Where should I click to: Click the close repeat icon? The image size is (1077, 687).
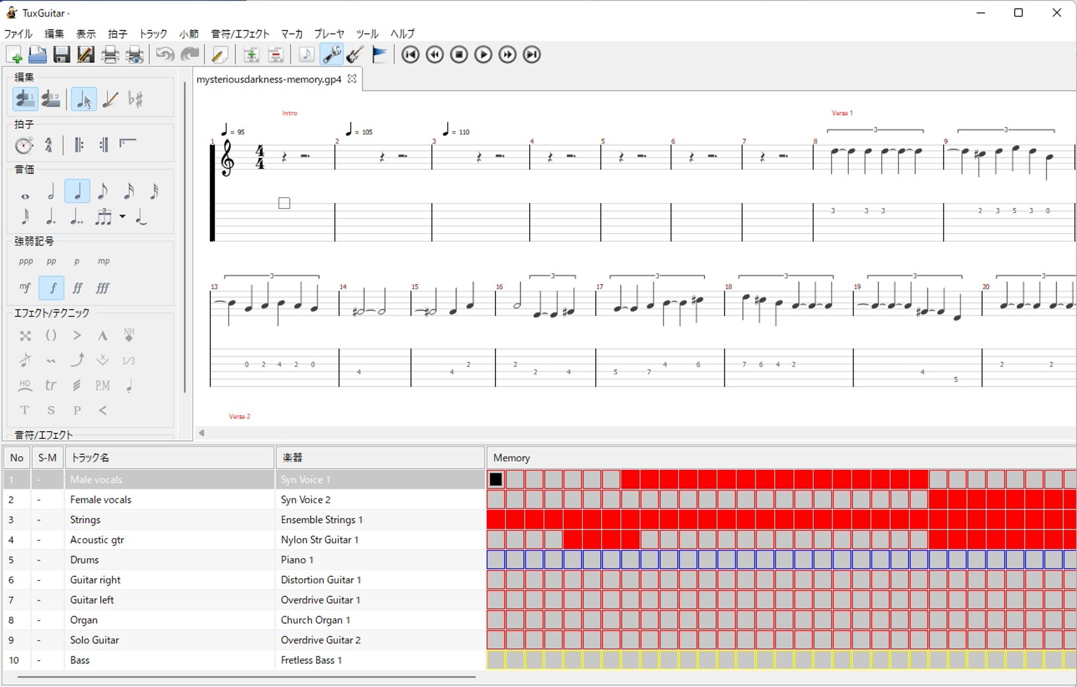tap(104, 145)
